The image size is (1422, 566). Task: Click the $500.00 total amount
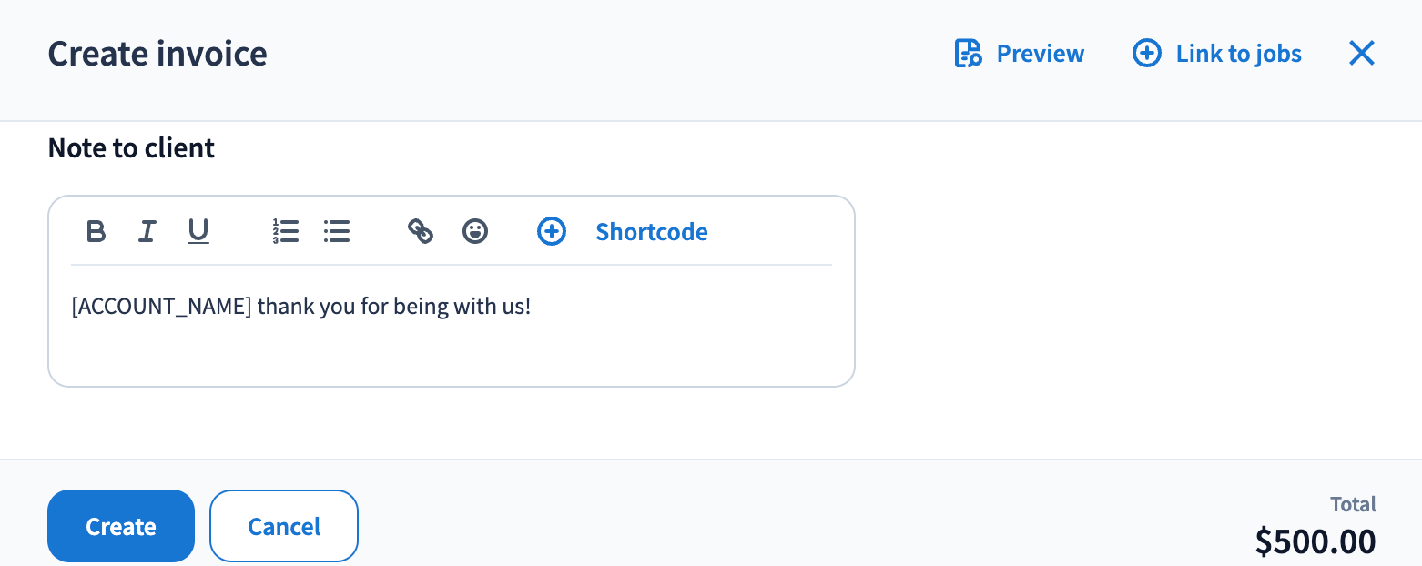1315,541
